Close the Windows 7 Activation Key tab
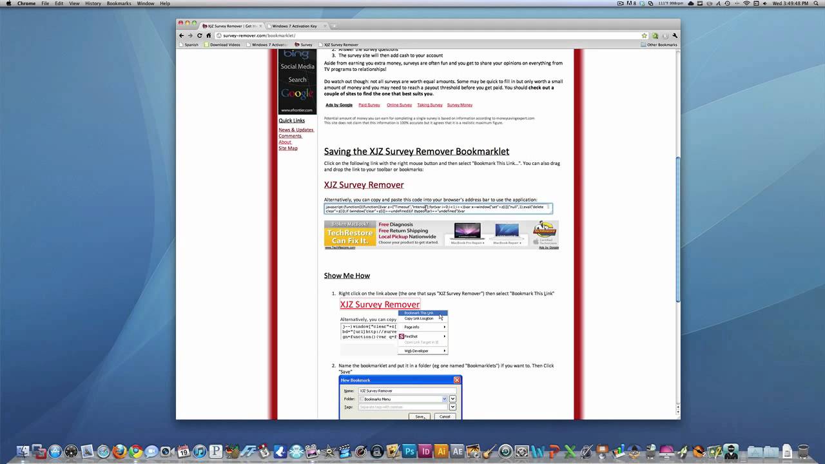 pos(324,26)
